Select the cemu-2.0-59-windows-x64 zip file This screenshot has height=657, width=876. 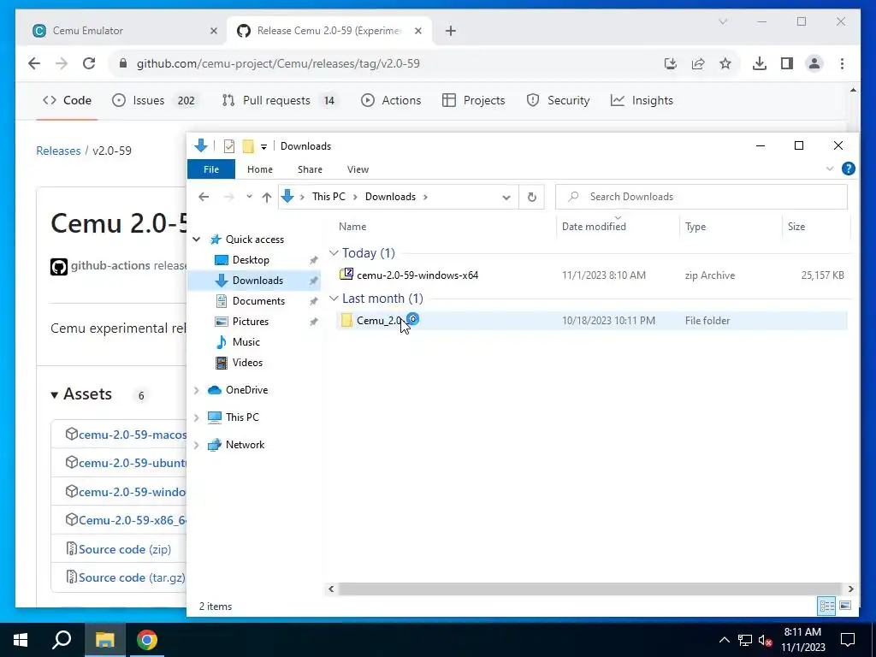click(592, 275)
